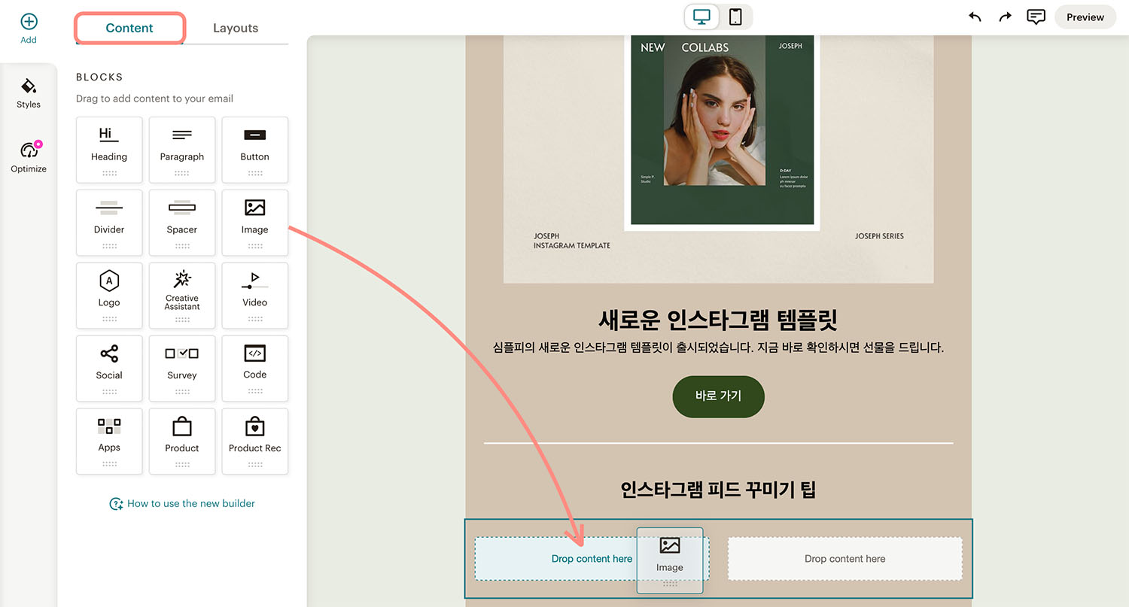The image size is (1129, 607).
Task: Select the Logo block
Action: [109, 296]
